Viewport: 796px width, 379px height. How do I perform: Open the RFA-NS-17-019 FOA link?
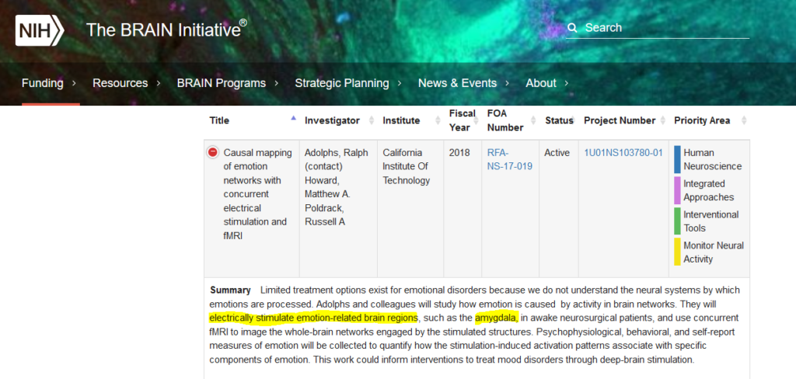tap(510, 159)
